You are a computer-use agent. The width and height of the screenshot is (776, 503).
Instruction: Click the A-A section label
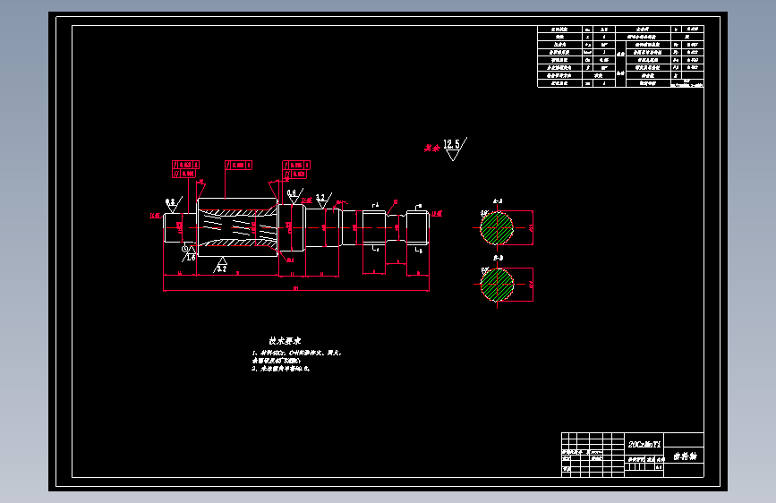pyautogui.click(x=498, y=201)
